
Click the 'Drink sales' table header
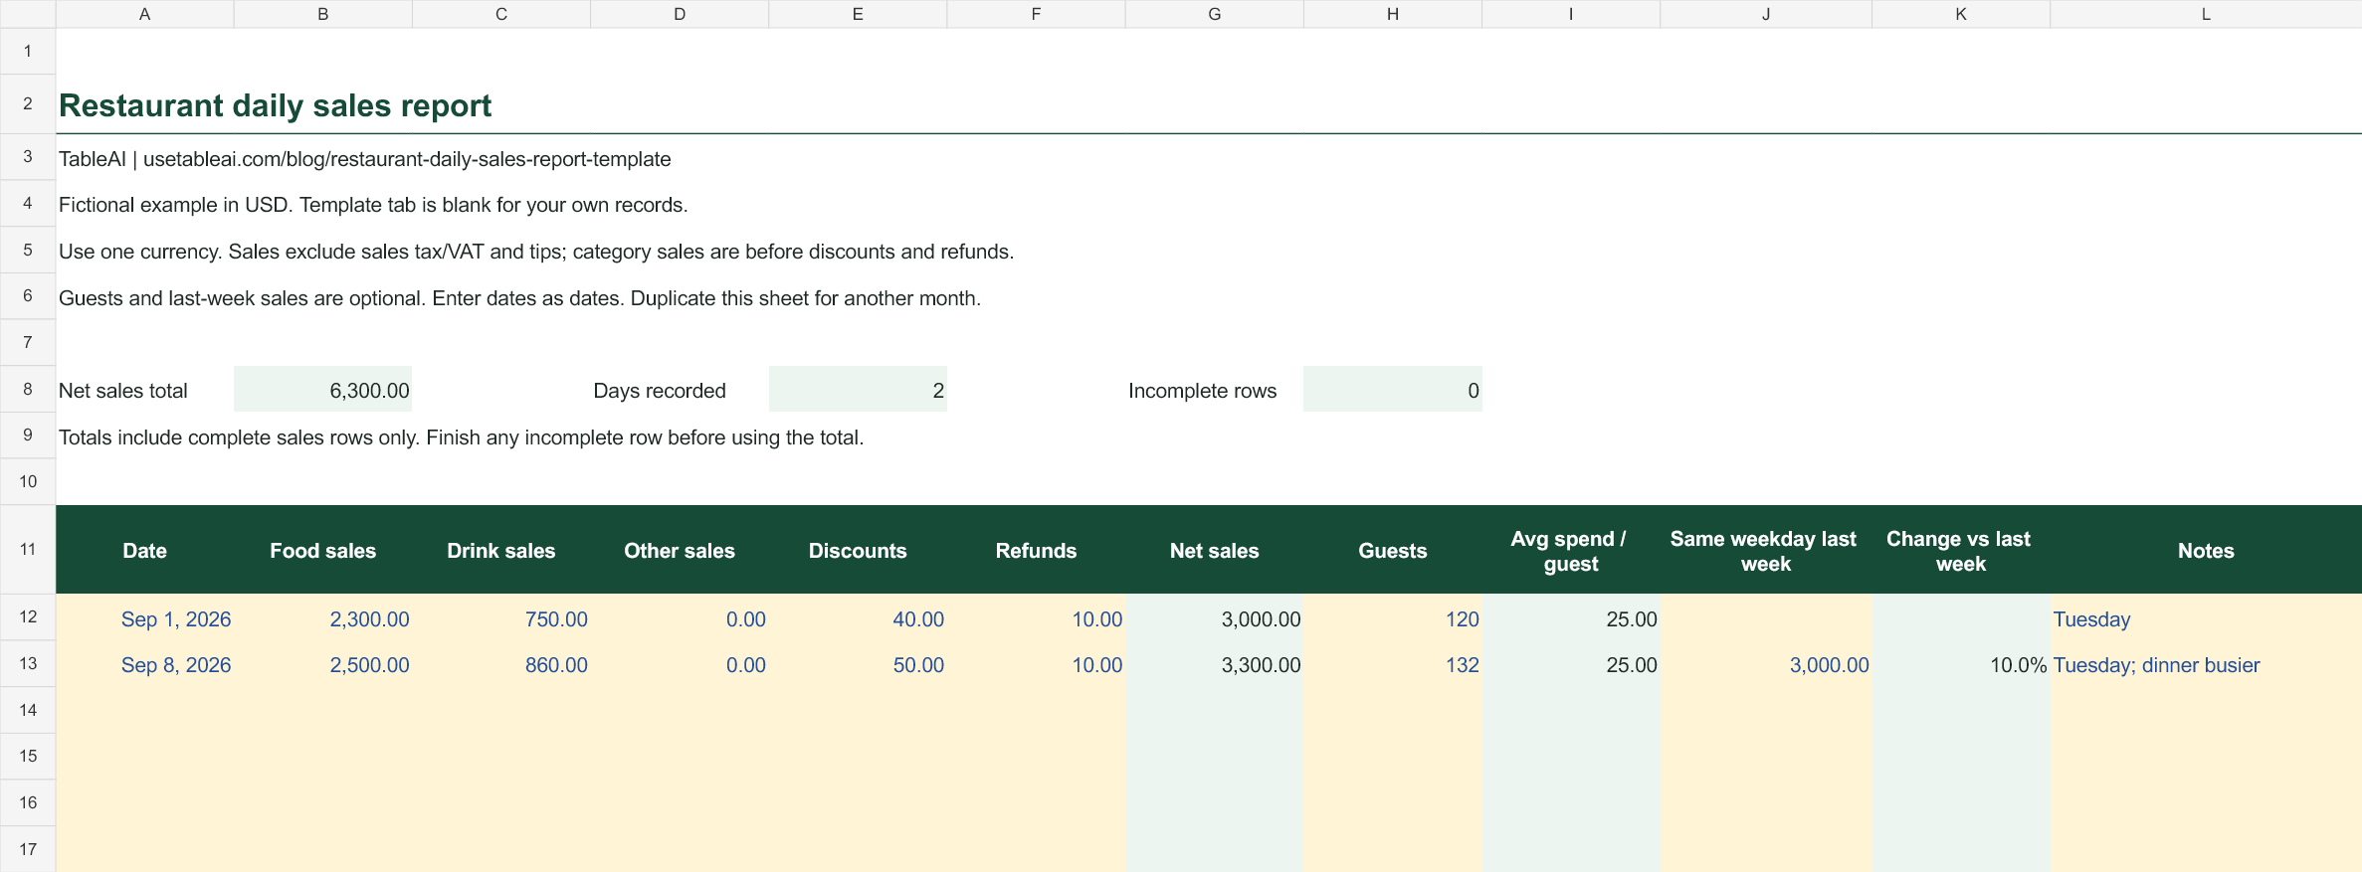pyautogui.click(x=501, y=551)
